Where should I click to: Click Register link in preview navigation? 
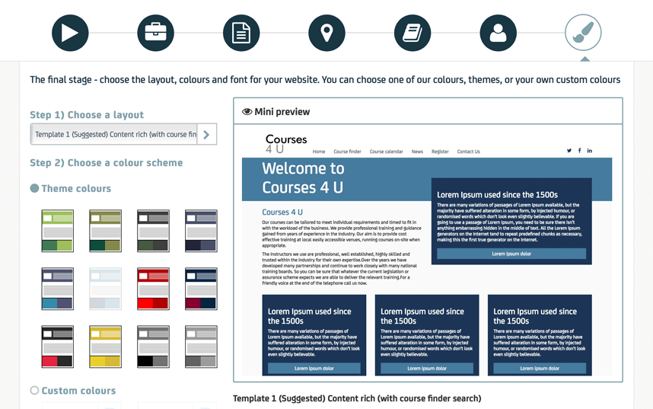[440, 152]
